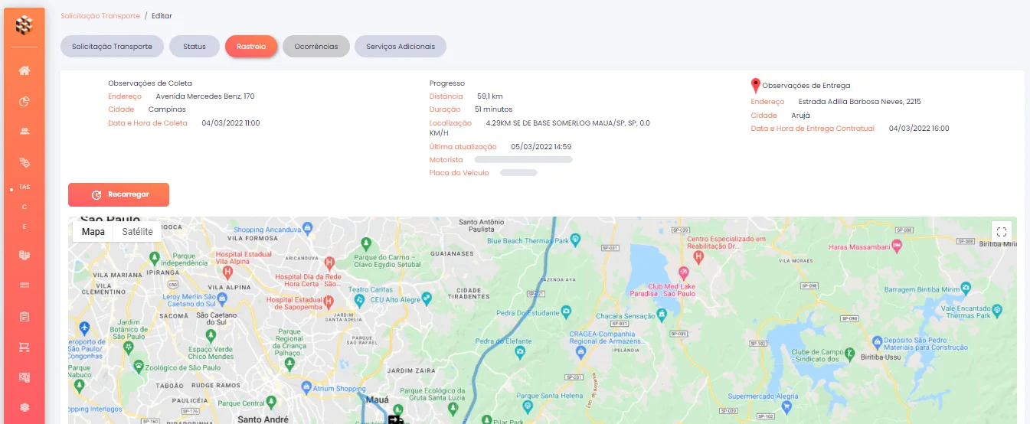1030x424 pixels.
Task: Click the Avenida Mercedes Benz, 170 address
Action: pos(205,96)
